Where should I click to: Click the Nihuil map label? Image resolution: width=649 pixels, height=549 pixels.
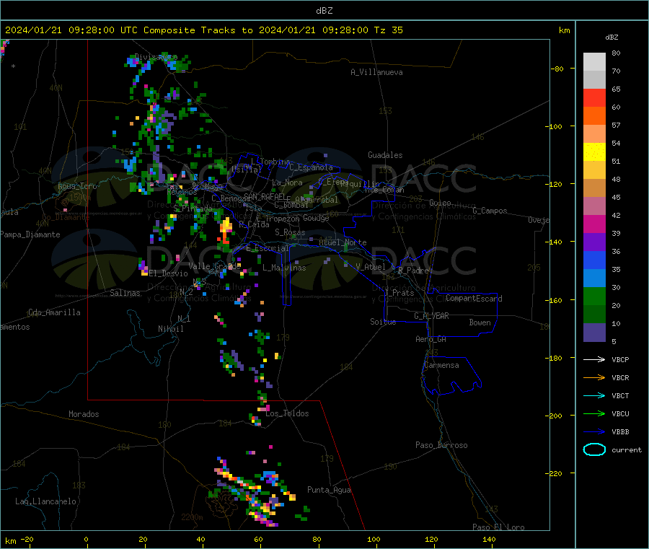click(170, 329)
